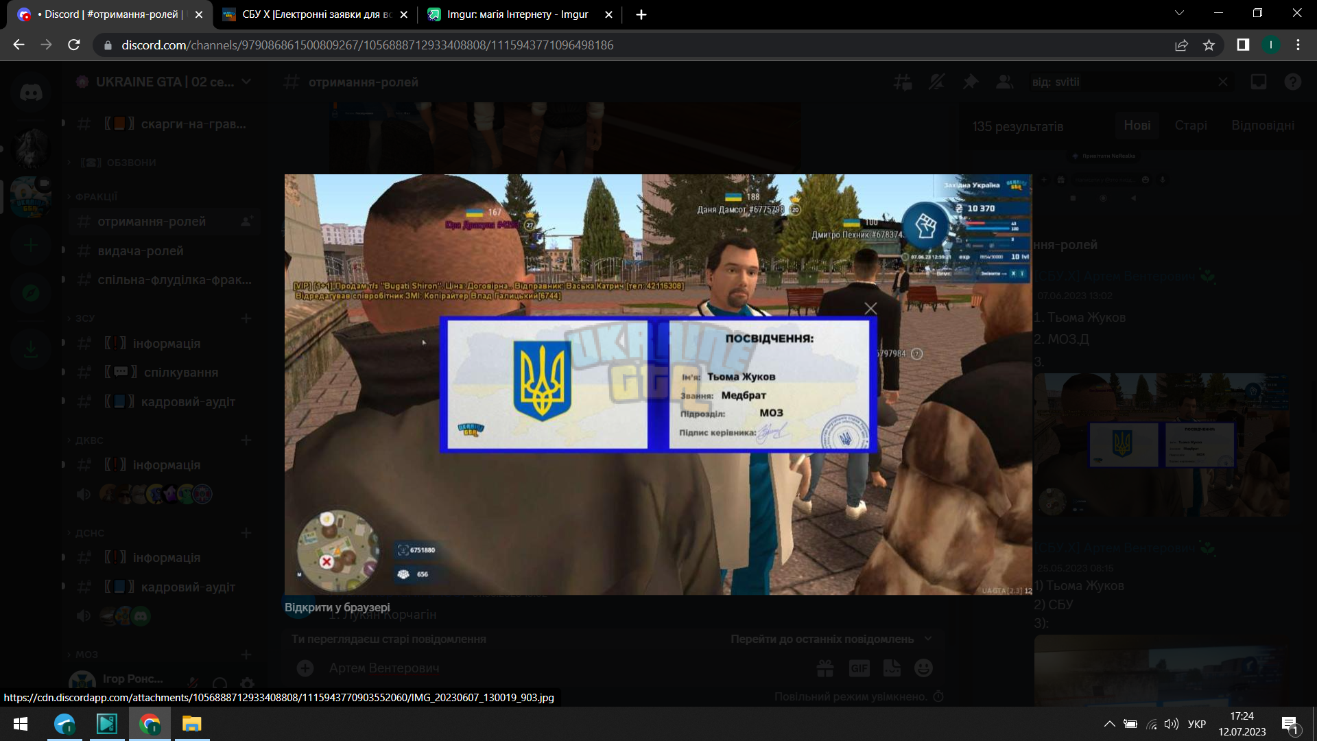Open the emoji picker
Screen dimensions: 1317x741
click(x=924, y=668)
